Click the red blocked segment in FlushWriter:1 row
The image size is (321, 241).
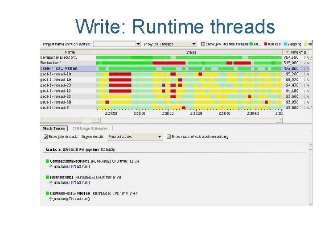[169, 63]
